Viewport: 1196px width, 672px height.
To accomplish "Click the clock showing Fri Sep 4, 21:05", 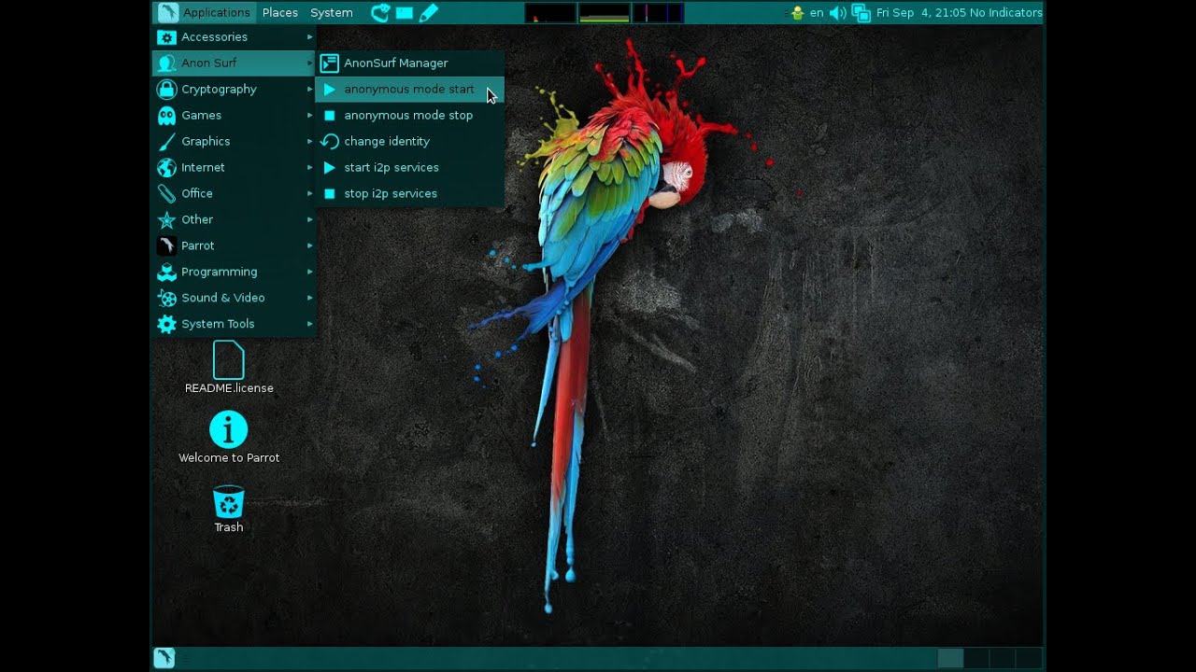I will [919, 13].
